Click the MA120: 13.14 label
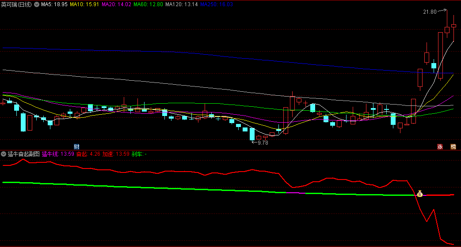 [181, 4]
